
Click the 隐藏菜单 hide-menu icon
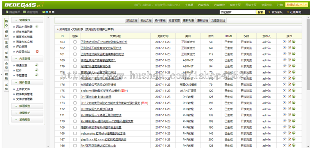(x=7, y=12)
